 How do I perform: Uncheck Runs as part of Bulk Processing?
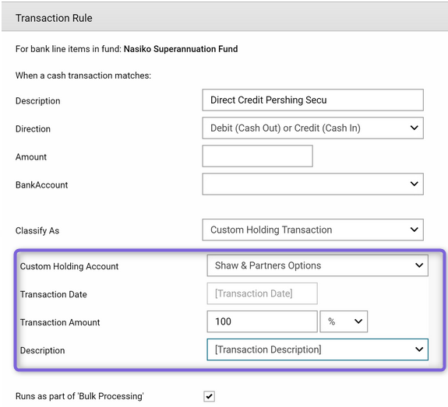point(209,396)
